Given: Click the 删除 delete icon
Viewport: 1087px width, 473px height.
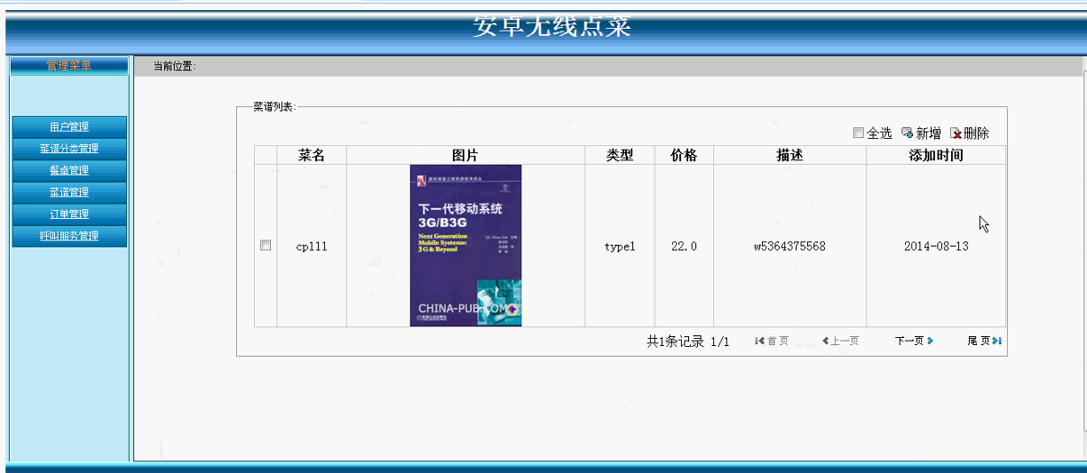Looking at the screenshot, I should point(956,133).
